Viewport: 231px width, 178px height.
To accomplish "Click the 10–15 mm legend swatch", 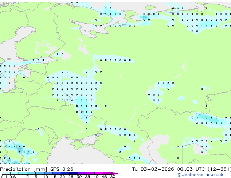I will tap(48, 173).
